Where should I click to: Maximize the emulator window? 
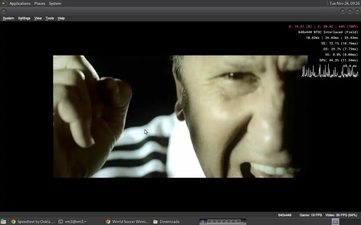[350, 11]
